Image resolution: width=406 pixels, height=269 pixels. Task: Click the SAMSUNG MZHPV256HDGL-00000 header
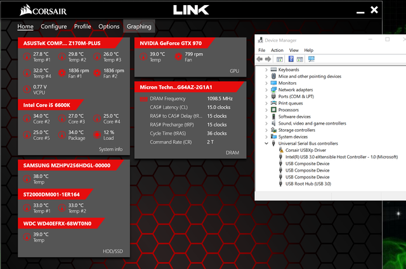tap(69, 165)
